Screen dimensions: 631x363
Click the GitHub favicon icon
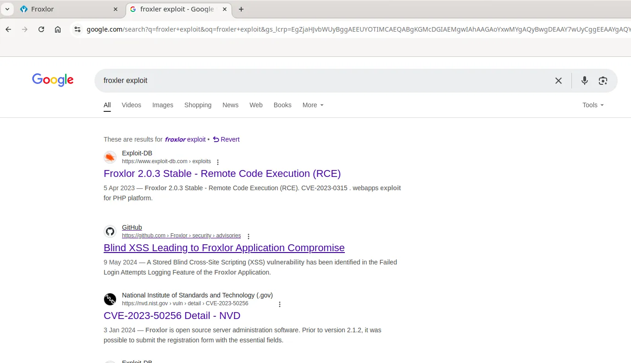pyautogui.click(x=110, y=231)
